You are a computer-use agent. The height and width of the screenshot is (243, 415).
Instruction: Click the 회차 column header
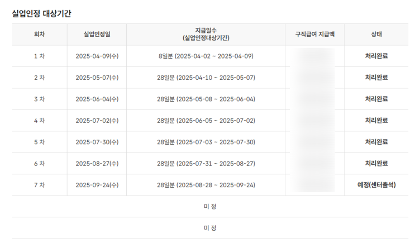(39, 35)
